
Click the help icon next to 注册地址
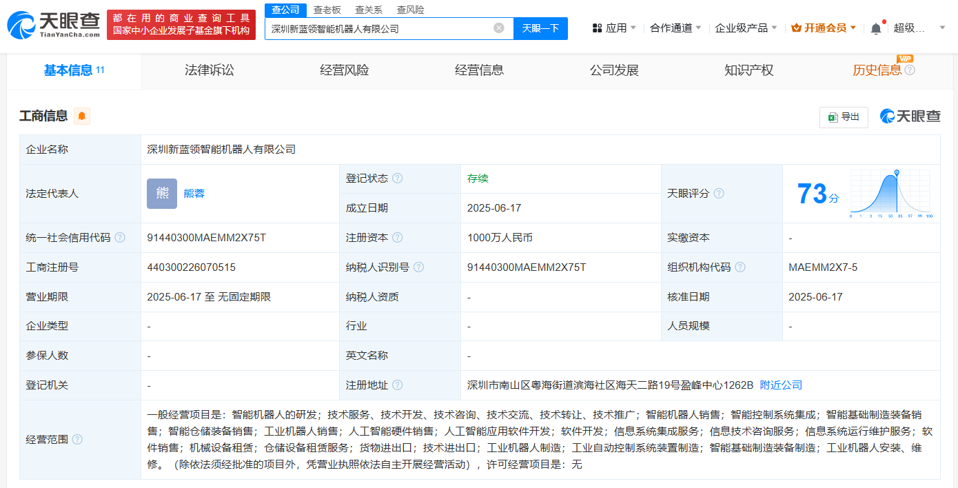coord(398,385)
